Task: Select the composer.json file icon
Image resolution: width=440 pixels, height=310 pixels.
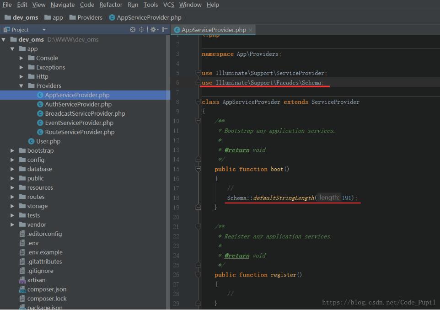Action: tap(22, 289)
